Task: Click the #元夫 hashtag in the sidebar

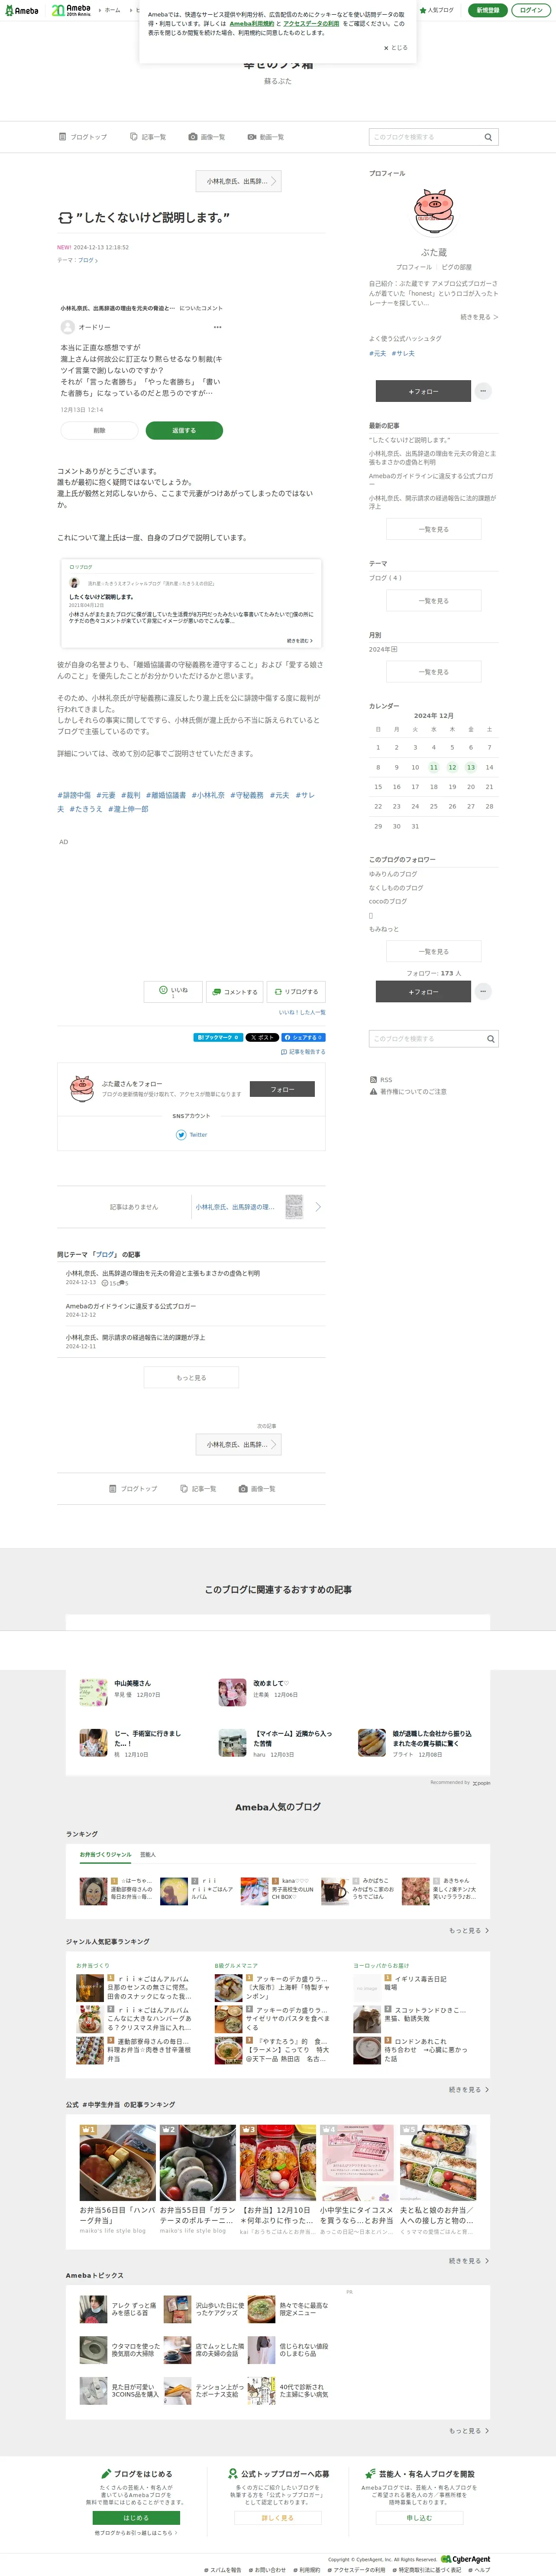Action: tap(377, 353)
